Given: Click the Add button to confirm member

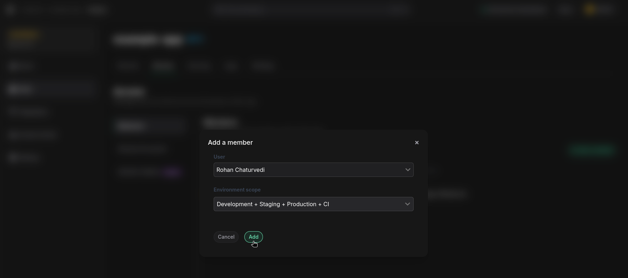Looking at the screenshot, I should click(x=253, y=237).
